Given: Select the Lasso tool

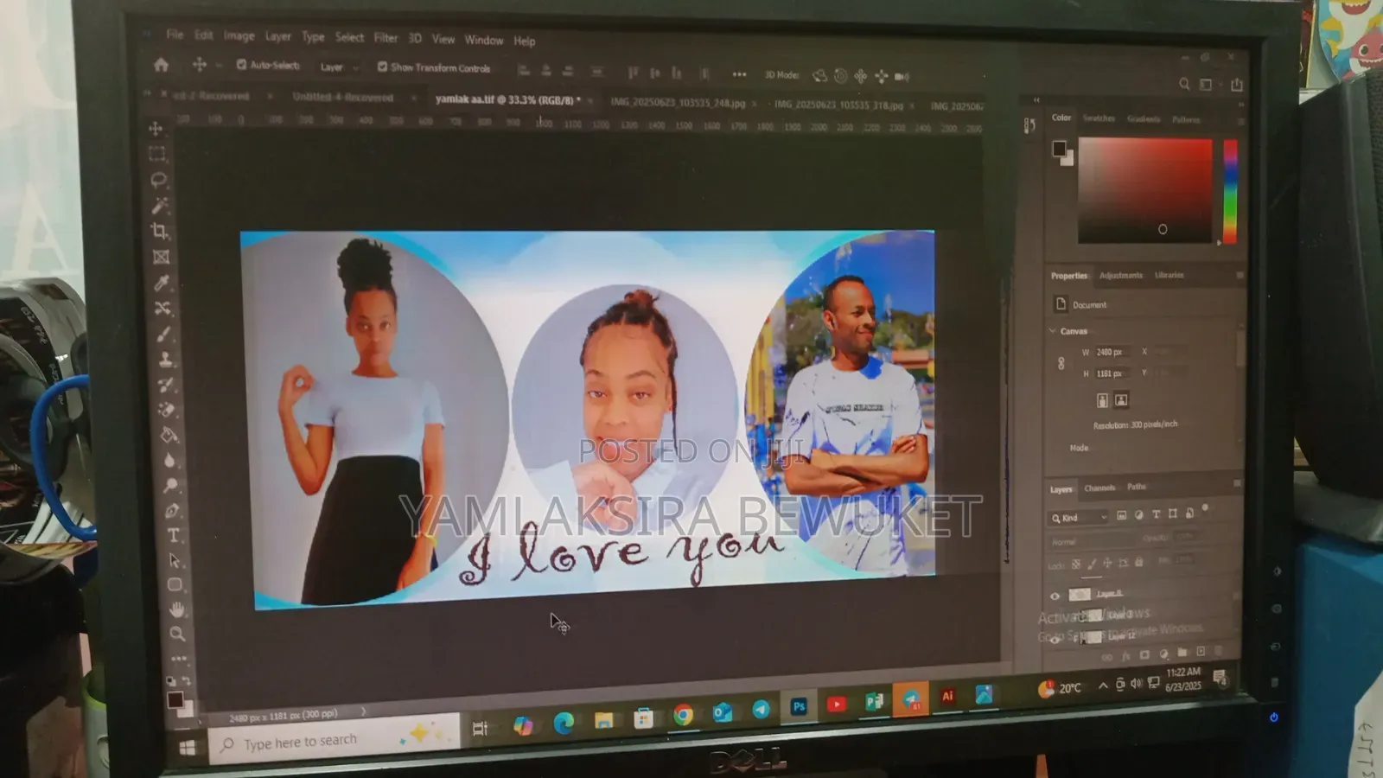Looking at the screenshot, I should tap(158, 180).
